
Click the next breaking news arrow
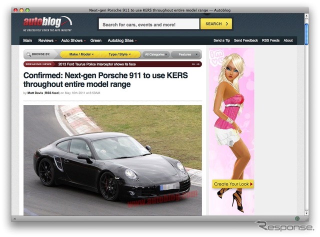[x=198, y=64]
